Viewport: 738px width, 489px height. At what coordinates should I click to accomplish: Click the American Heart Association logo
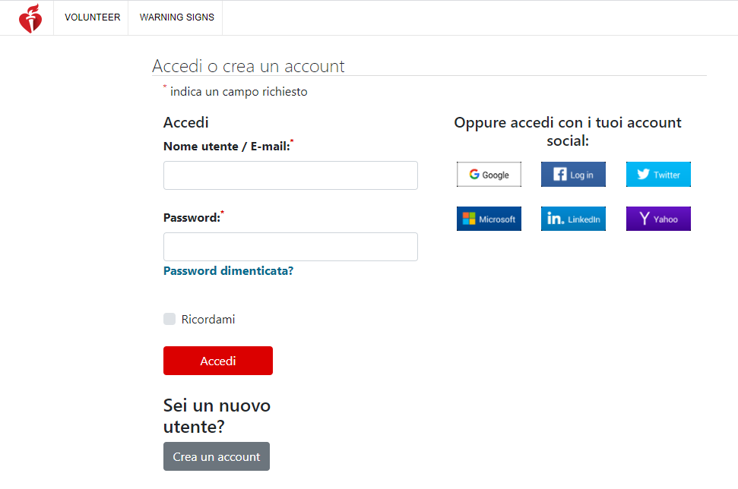point(30,18)
